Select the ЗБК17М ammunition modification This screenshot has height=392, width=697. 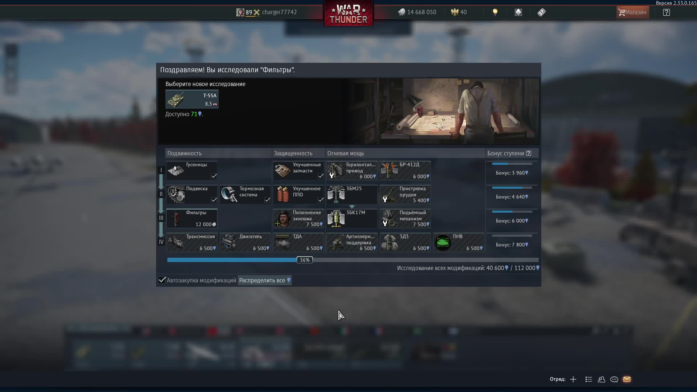[351, 219]
